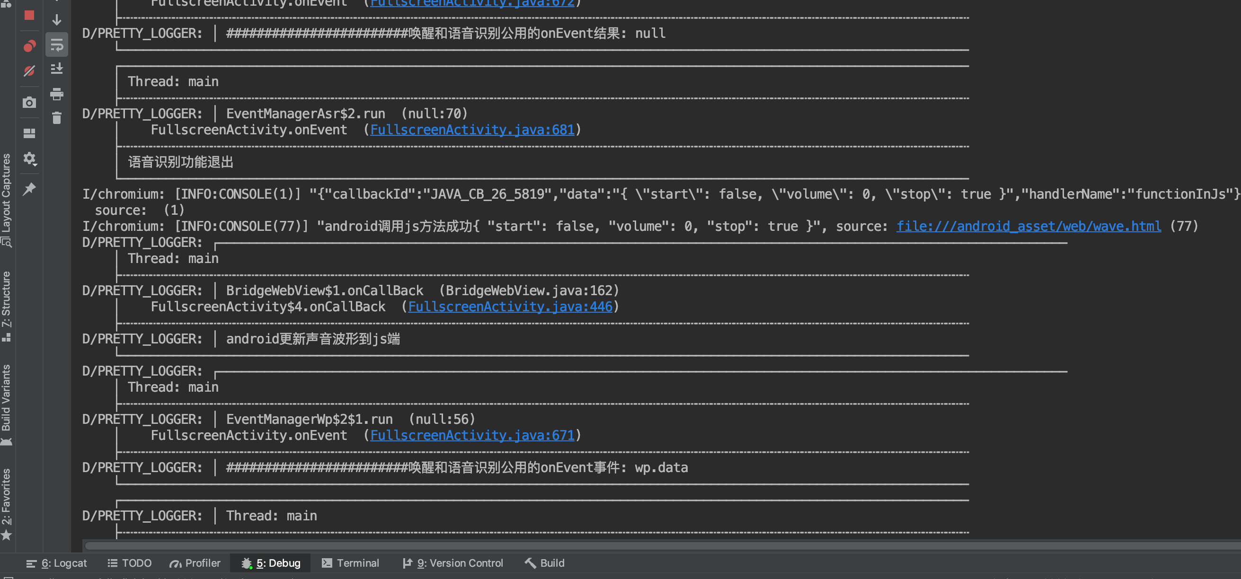Click the 'android更新声音波形到js端' log line

(313, 339)
